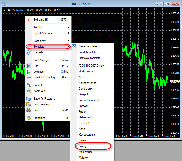The width and height of the screenshot is (182, 161).
Task: Toggle Grid display option
Action: pyautogui.click(x=48, y=66)
